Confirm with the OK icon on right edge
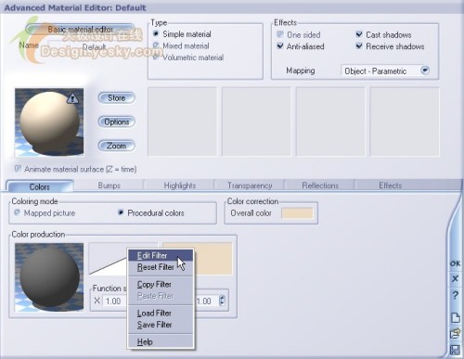This screenshot has height=359, width=464. (455, 263)
